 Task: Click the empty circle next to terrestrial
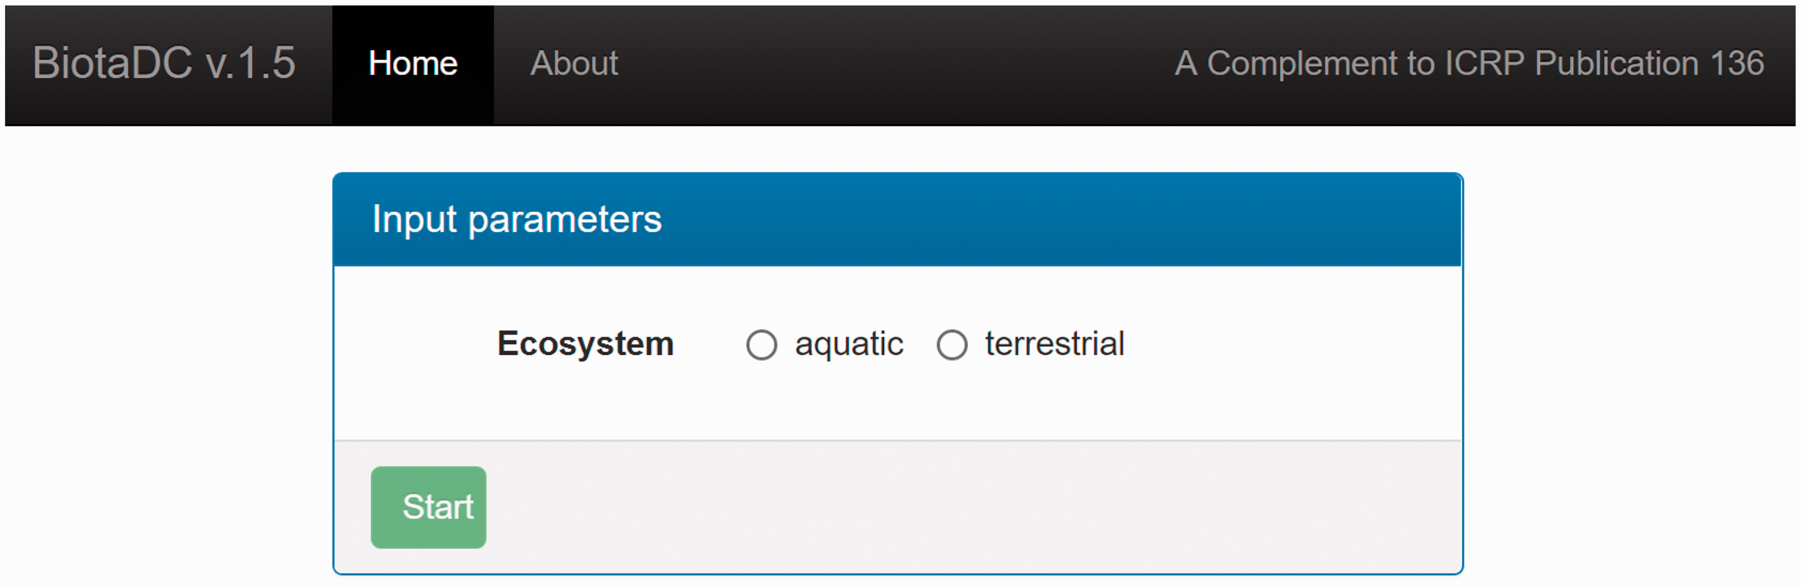pyautogui.click(x=951, y=345)
